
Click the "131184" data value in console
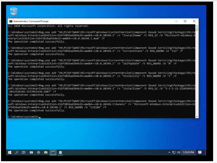[95, 107]
